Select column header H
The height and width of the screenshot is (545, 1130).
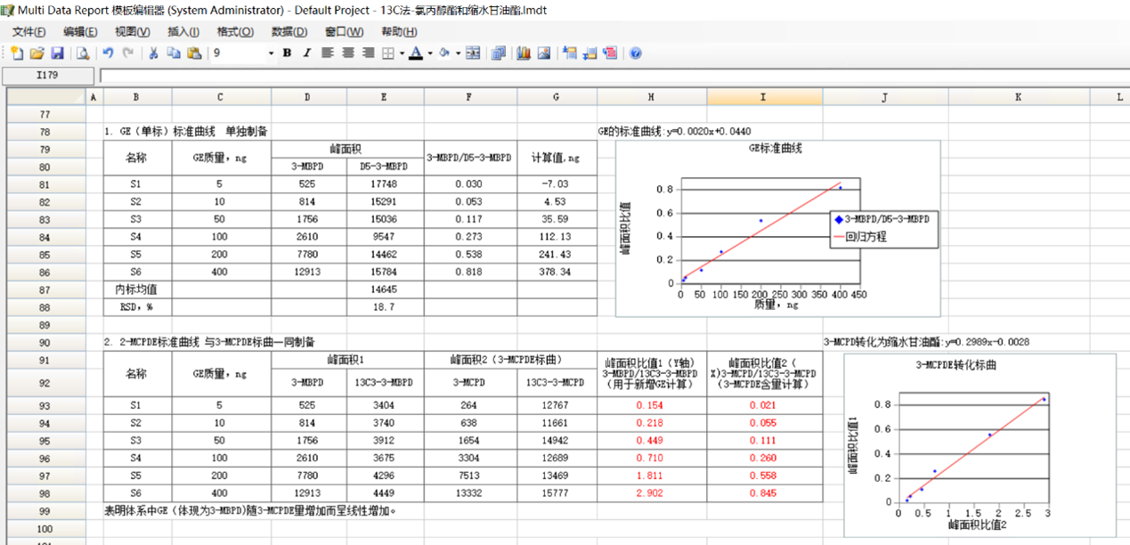651,96
